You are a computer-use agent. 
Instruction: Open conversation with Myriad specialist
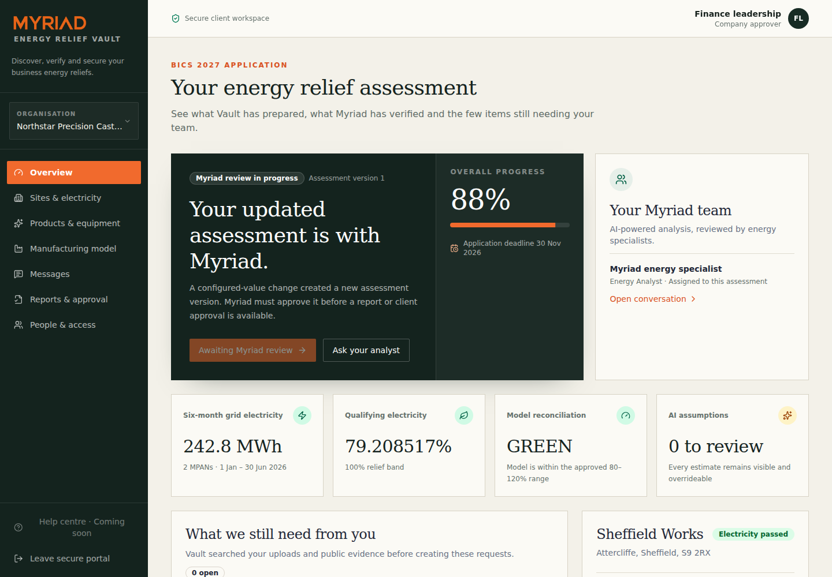pos(653,299)
